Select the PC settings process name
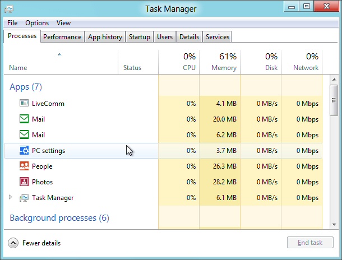 [48, 151]
